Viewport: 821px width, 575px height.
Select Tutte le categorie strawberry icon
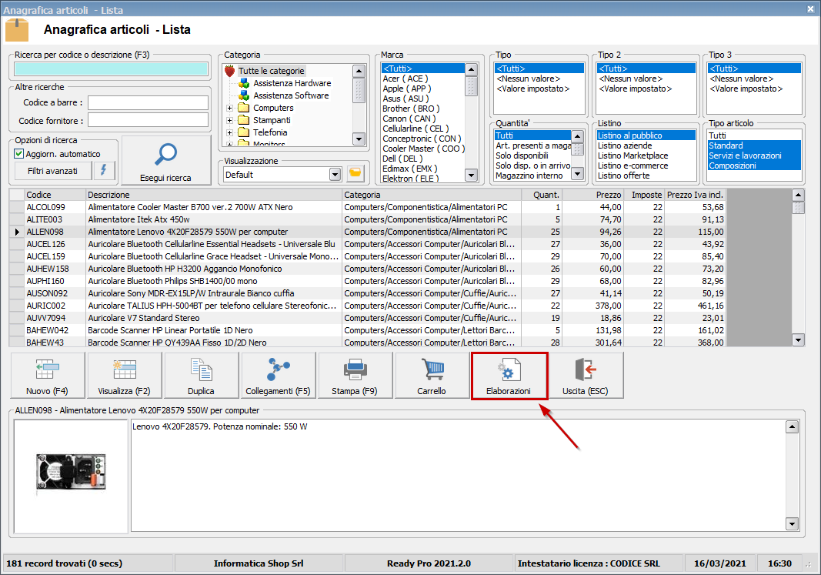coord(230,71)
